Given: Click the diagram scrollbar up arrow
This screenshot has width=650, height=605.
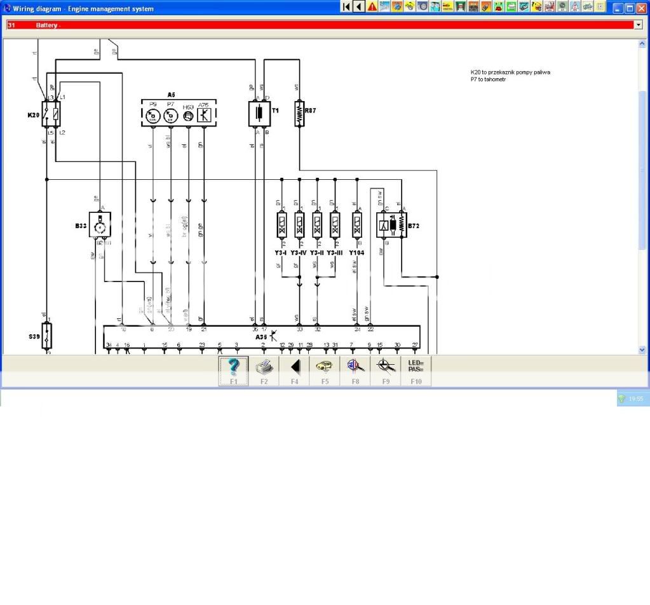Looking at the screenshot, I should [642, 44].
